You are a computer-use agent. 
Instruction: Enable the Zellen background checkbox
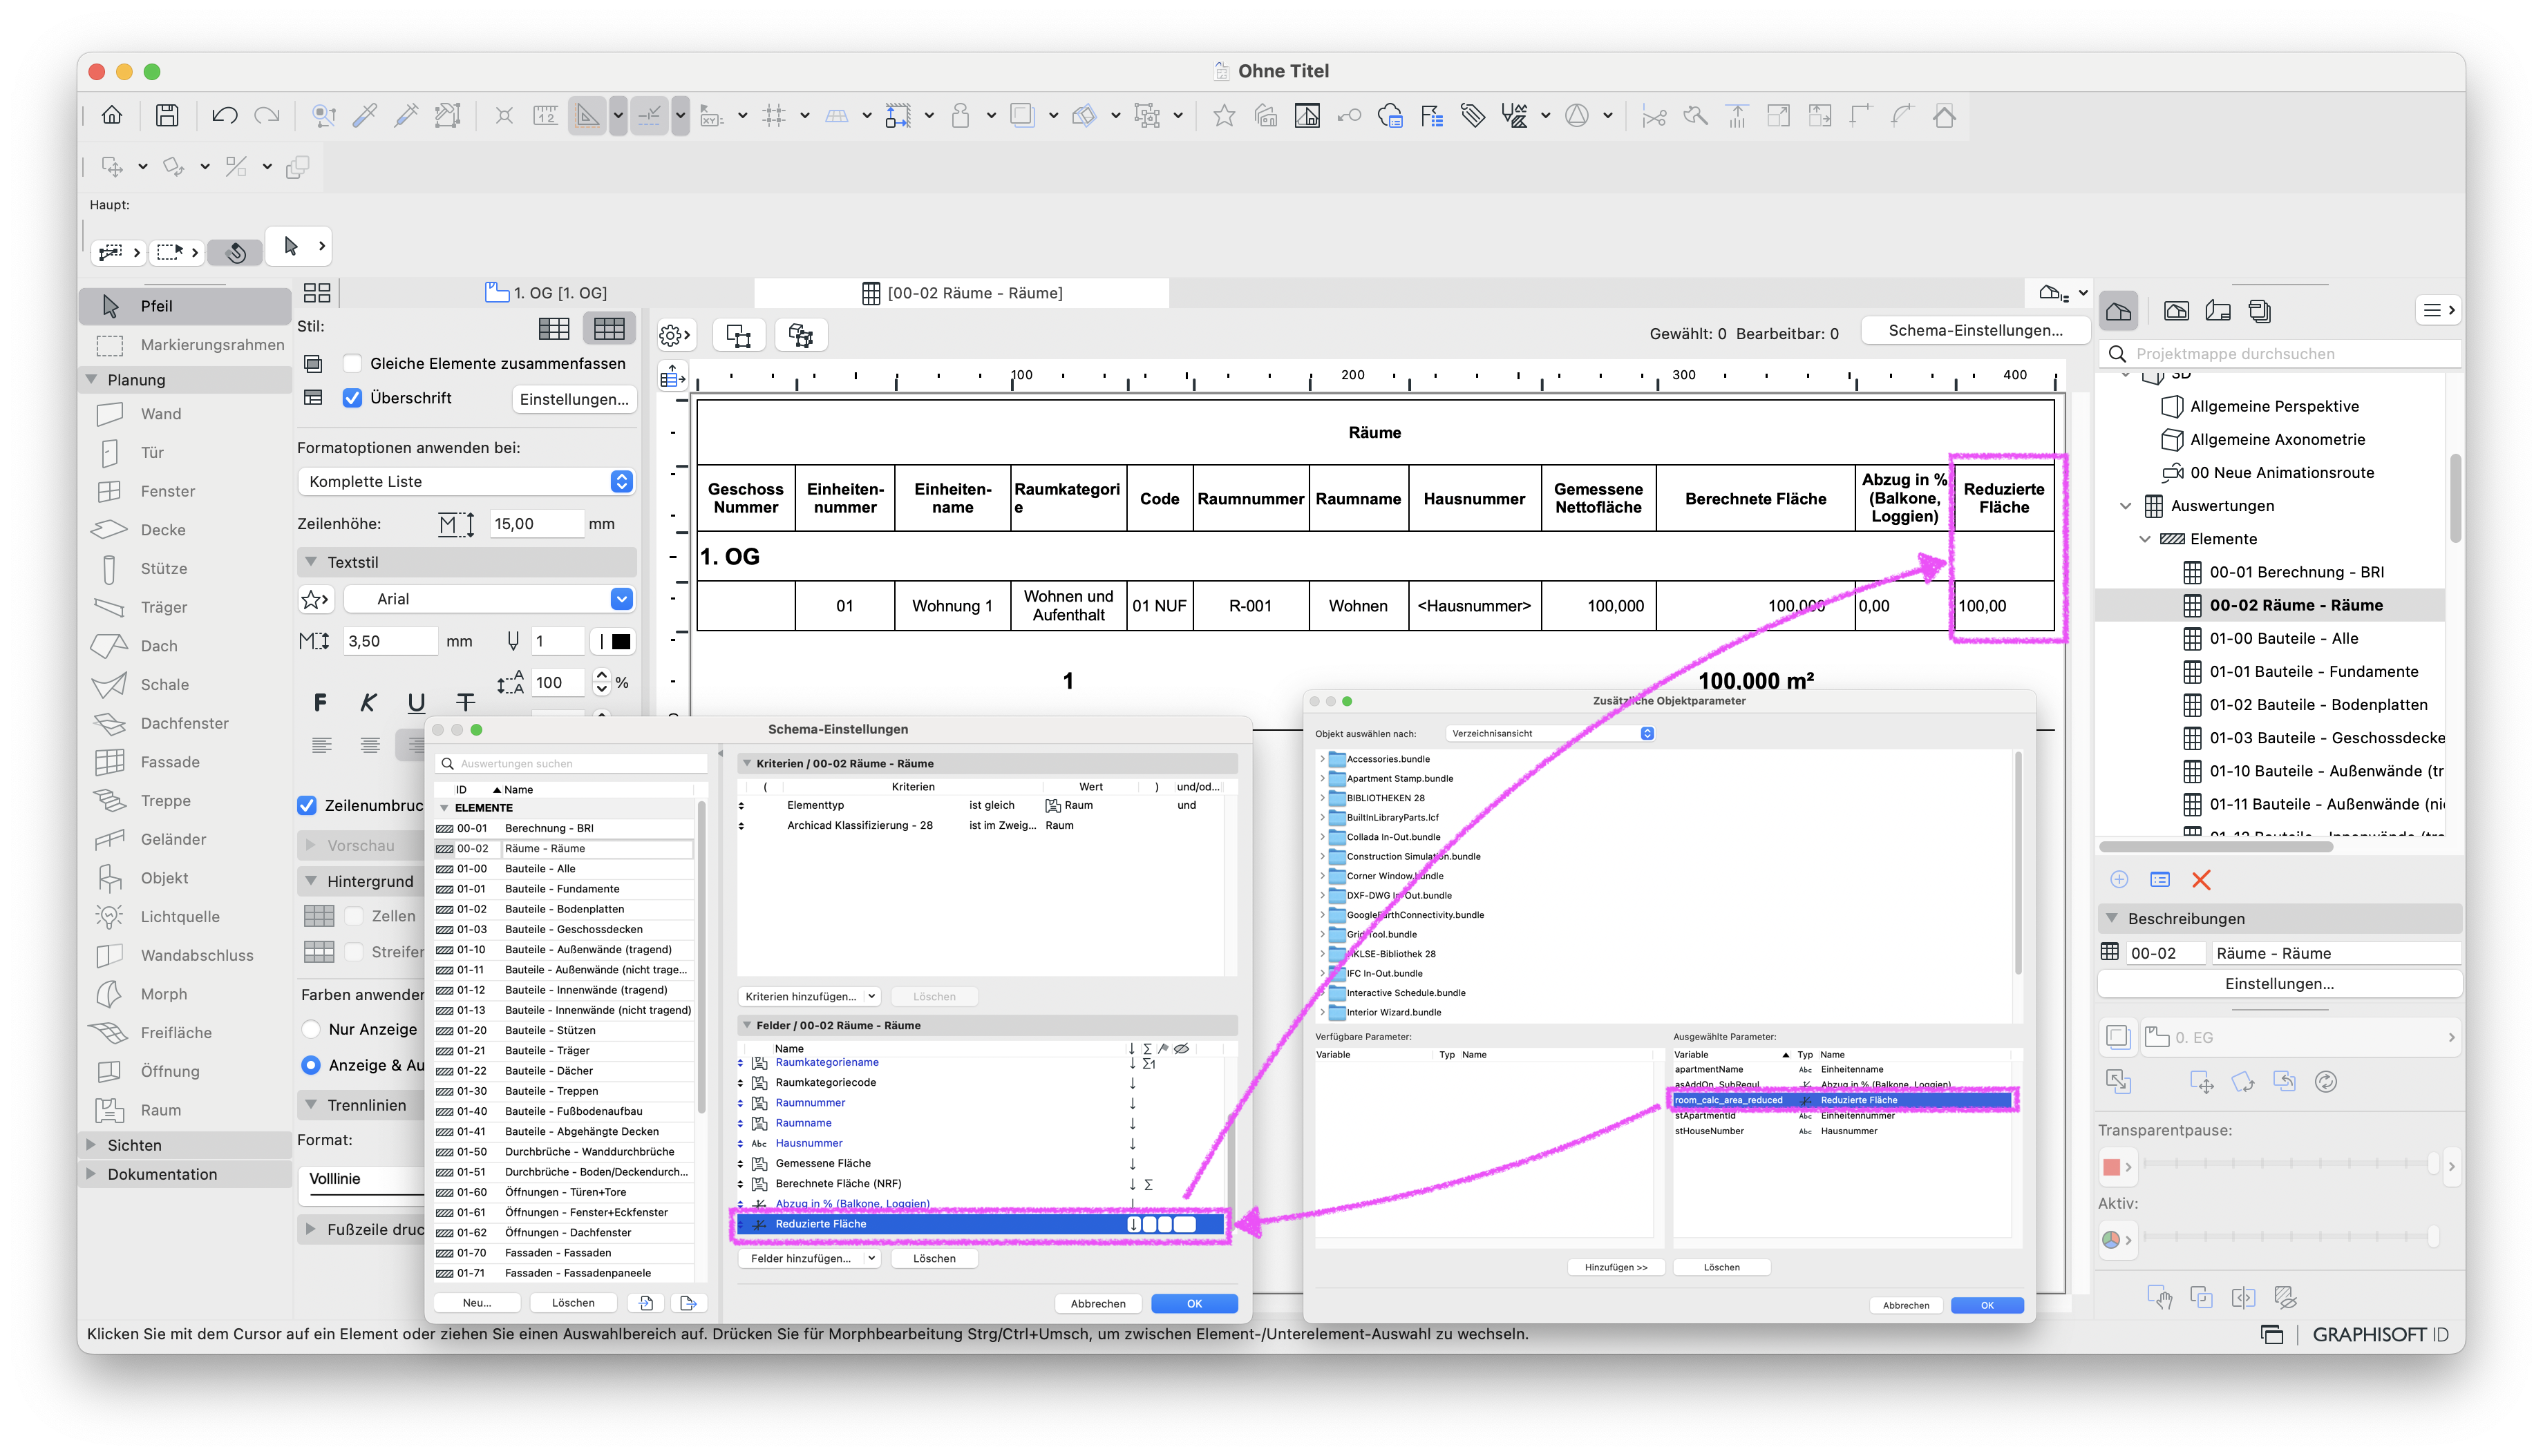pyautogui.click(x=353, y=917)
